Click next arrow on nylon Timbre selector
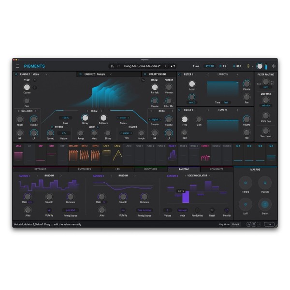290x290 pixels. coord(129,118)
